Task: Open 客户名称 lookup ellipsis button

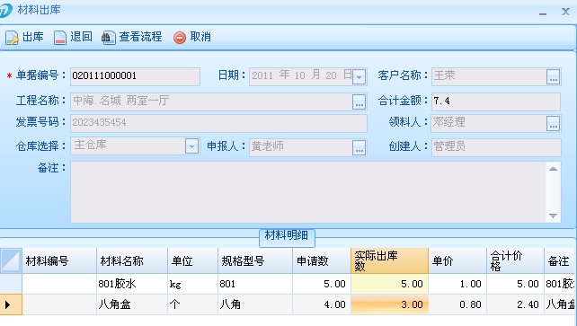Action: click(553, 77)
